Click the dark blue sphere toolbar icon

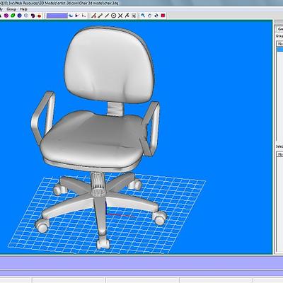[20, 16]
